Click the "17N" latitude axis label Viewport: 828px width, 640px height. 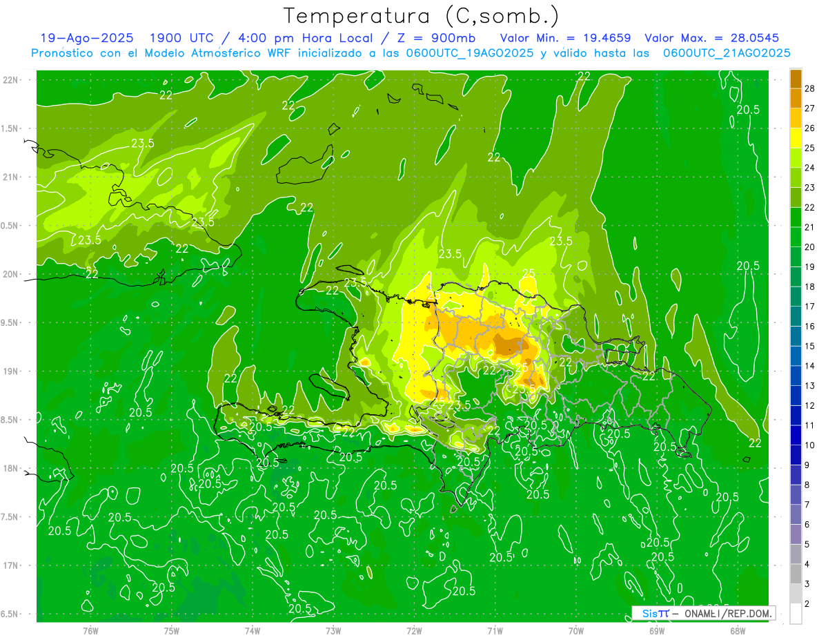pos(10,565)
